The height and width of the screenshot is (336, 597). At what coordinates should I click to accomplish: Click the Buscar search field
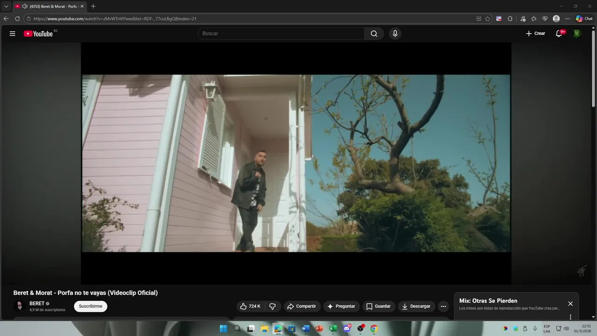(x=281, y=34)
